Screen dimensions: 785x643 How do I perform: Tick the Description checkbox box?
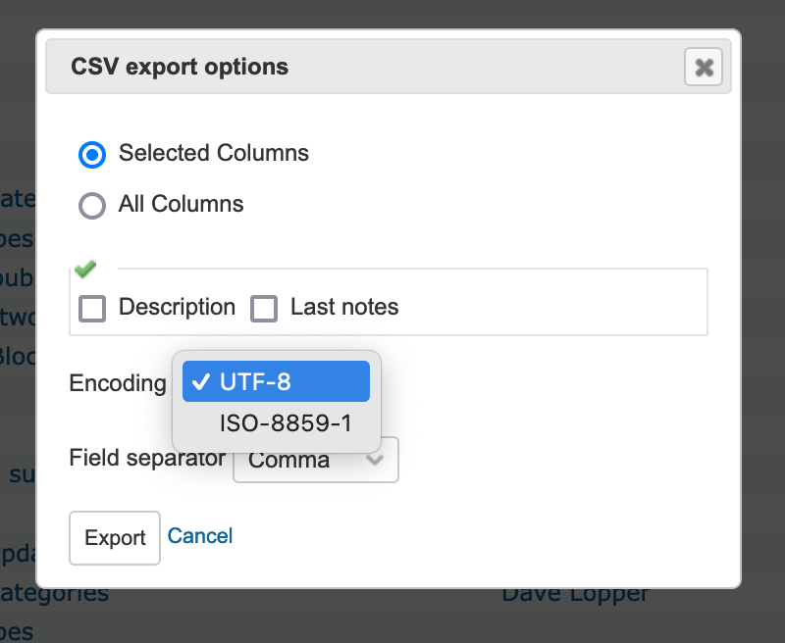[x=92, y=309]
